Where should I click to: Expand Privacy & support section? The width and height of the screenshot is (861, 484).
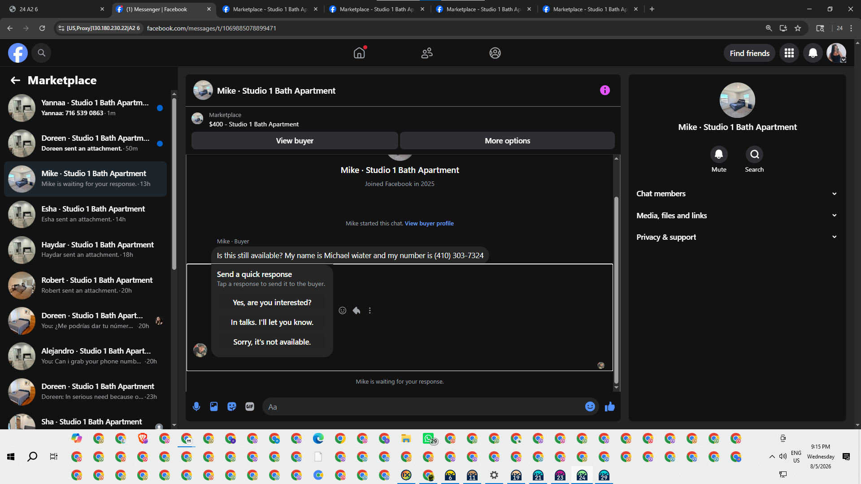(737, 237)
